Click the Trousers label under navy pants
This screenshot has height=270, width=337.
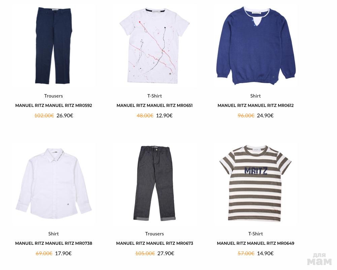pyautogui.click(x=54, y=96)
